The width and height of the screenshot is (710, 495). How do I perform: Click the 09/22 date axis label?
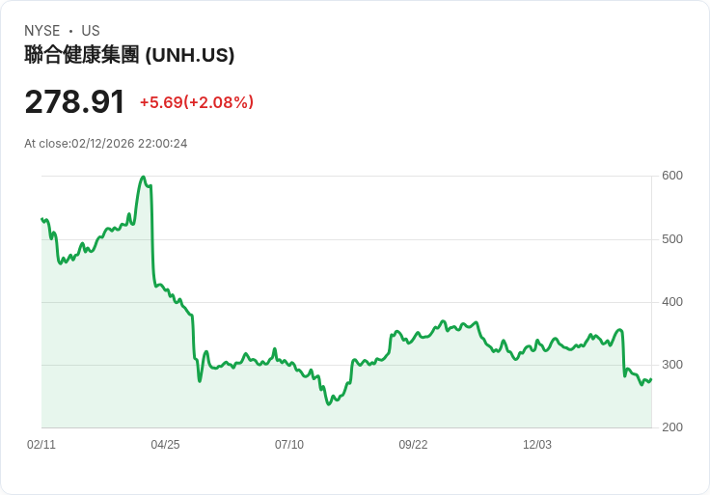(x=413, y=445)
